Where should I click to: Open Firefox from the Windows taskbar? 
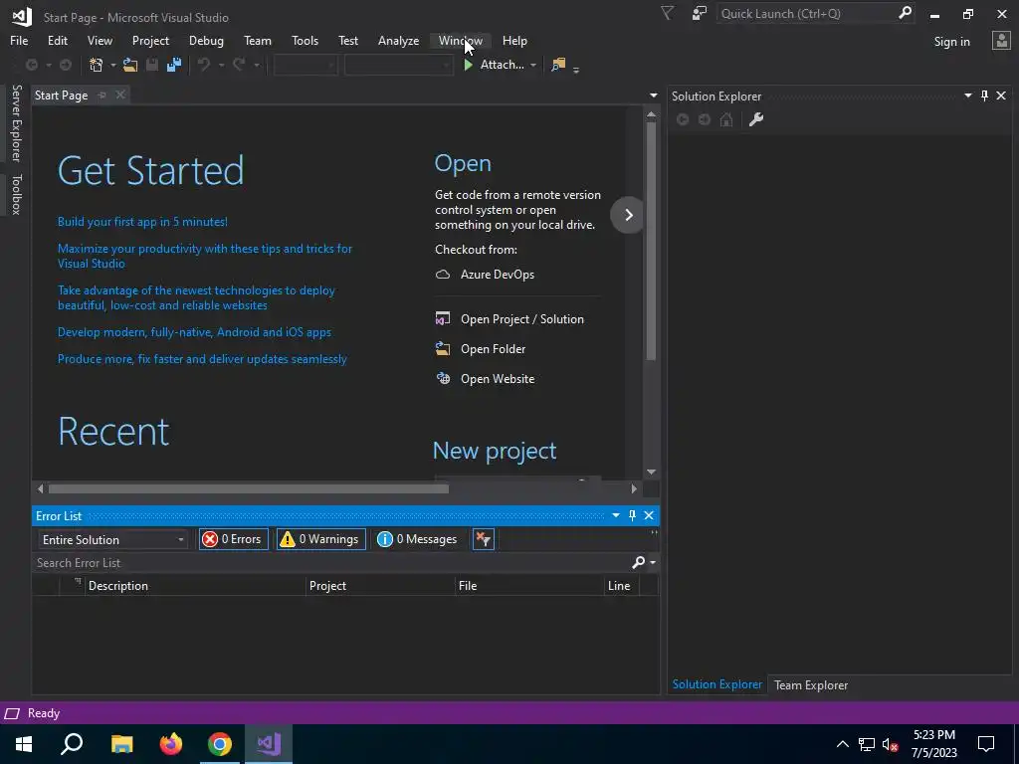(x=171, y=744)
